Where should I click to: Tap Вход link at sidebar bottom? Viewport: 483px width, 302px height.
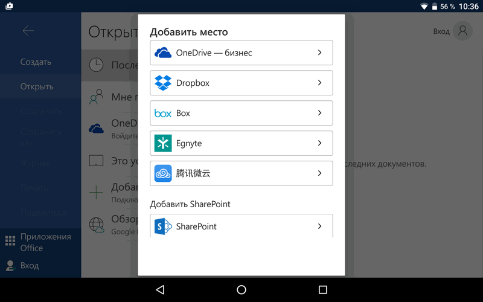point(30,266)
